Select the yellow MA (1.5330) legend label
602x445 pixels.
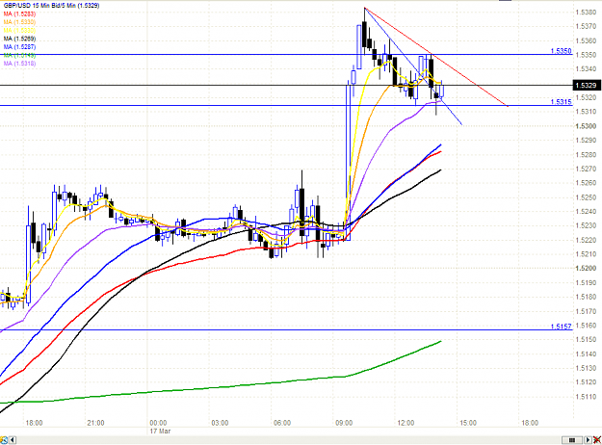tap(19, 30)
